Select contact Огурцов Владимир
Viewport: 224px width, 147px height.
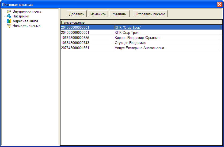pos(130,43)
